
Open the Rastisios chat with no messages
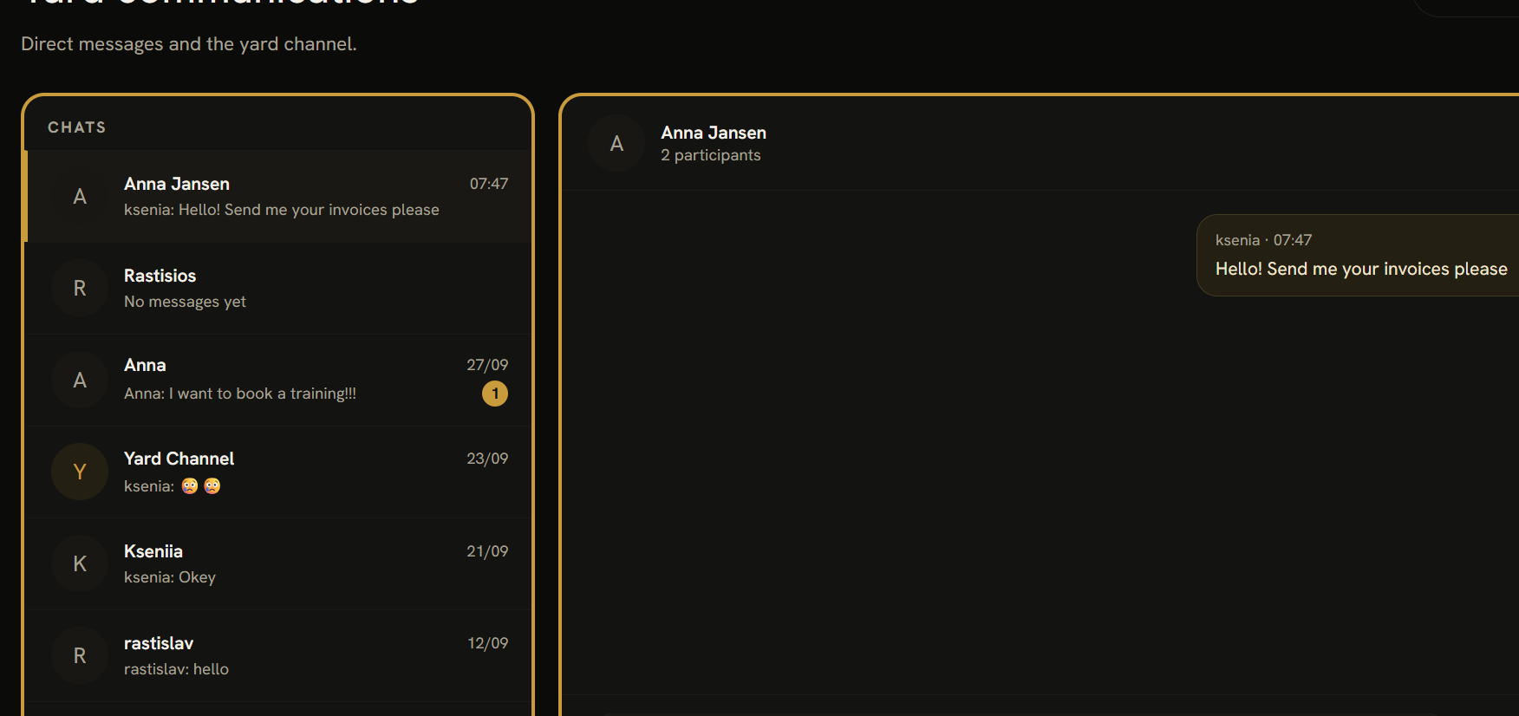[x=277, y=288]
